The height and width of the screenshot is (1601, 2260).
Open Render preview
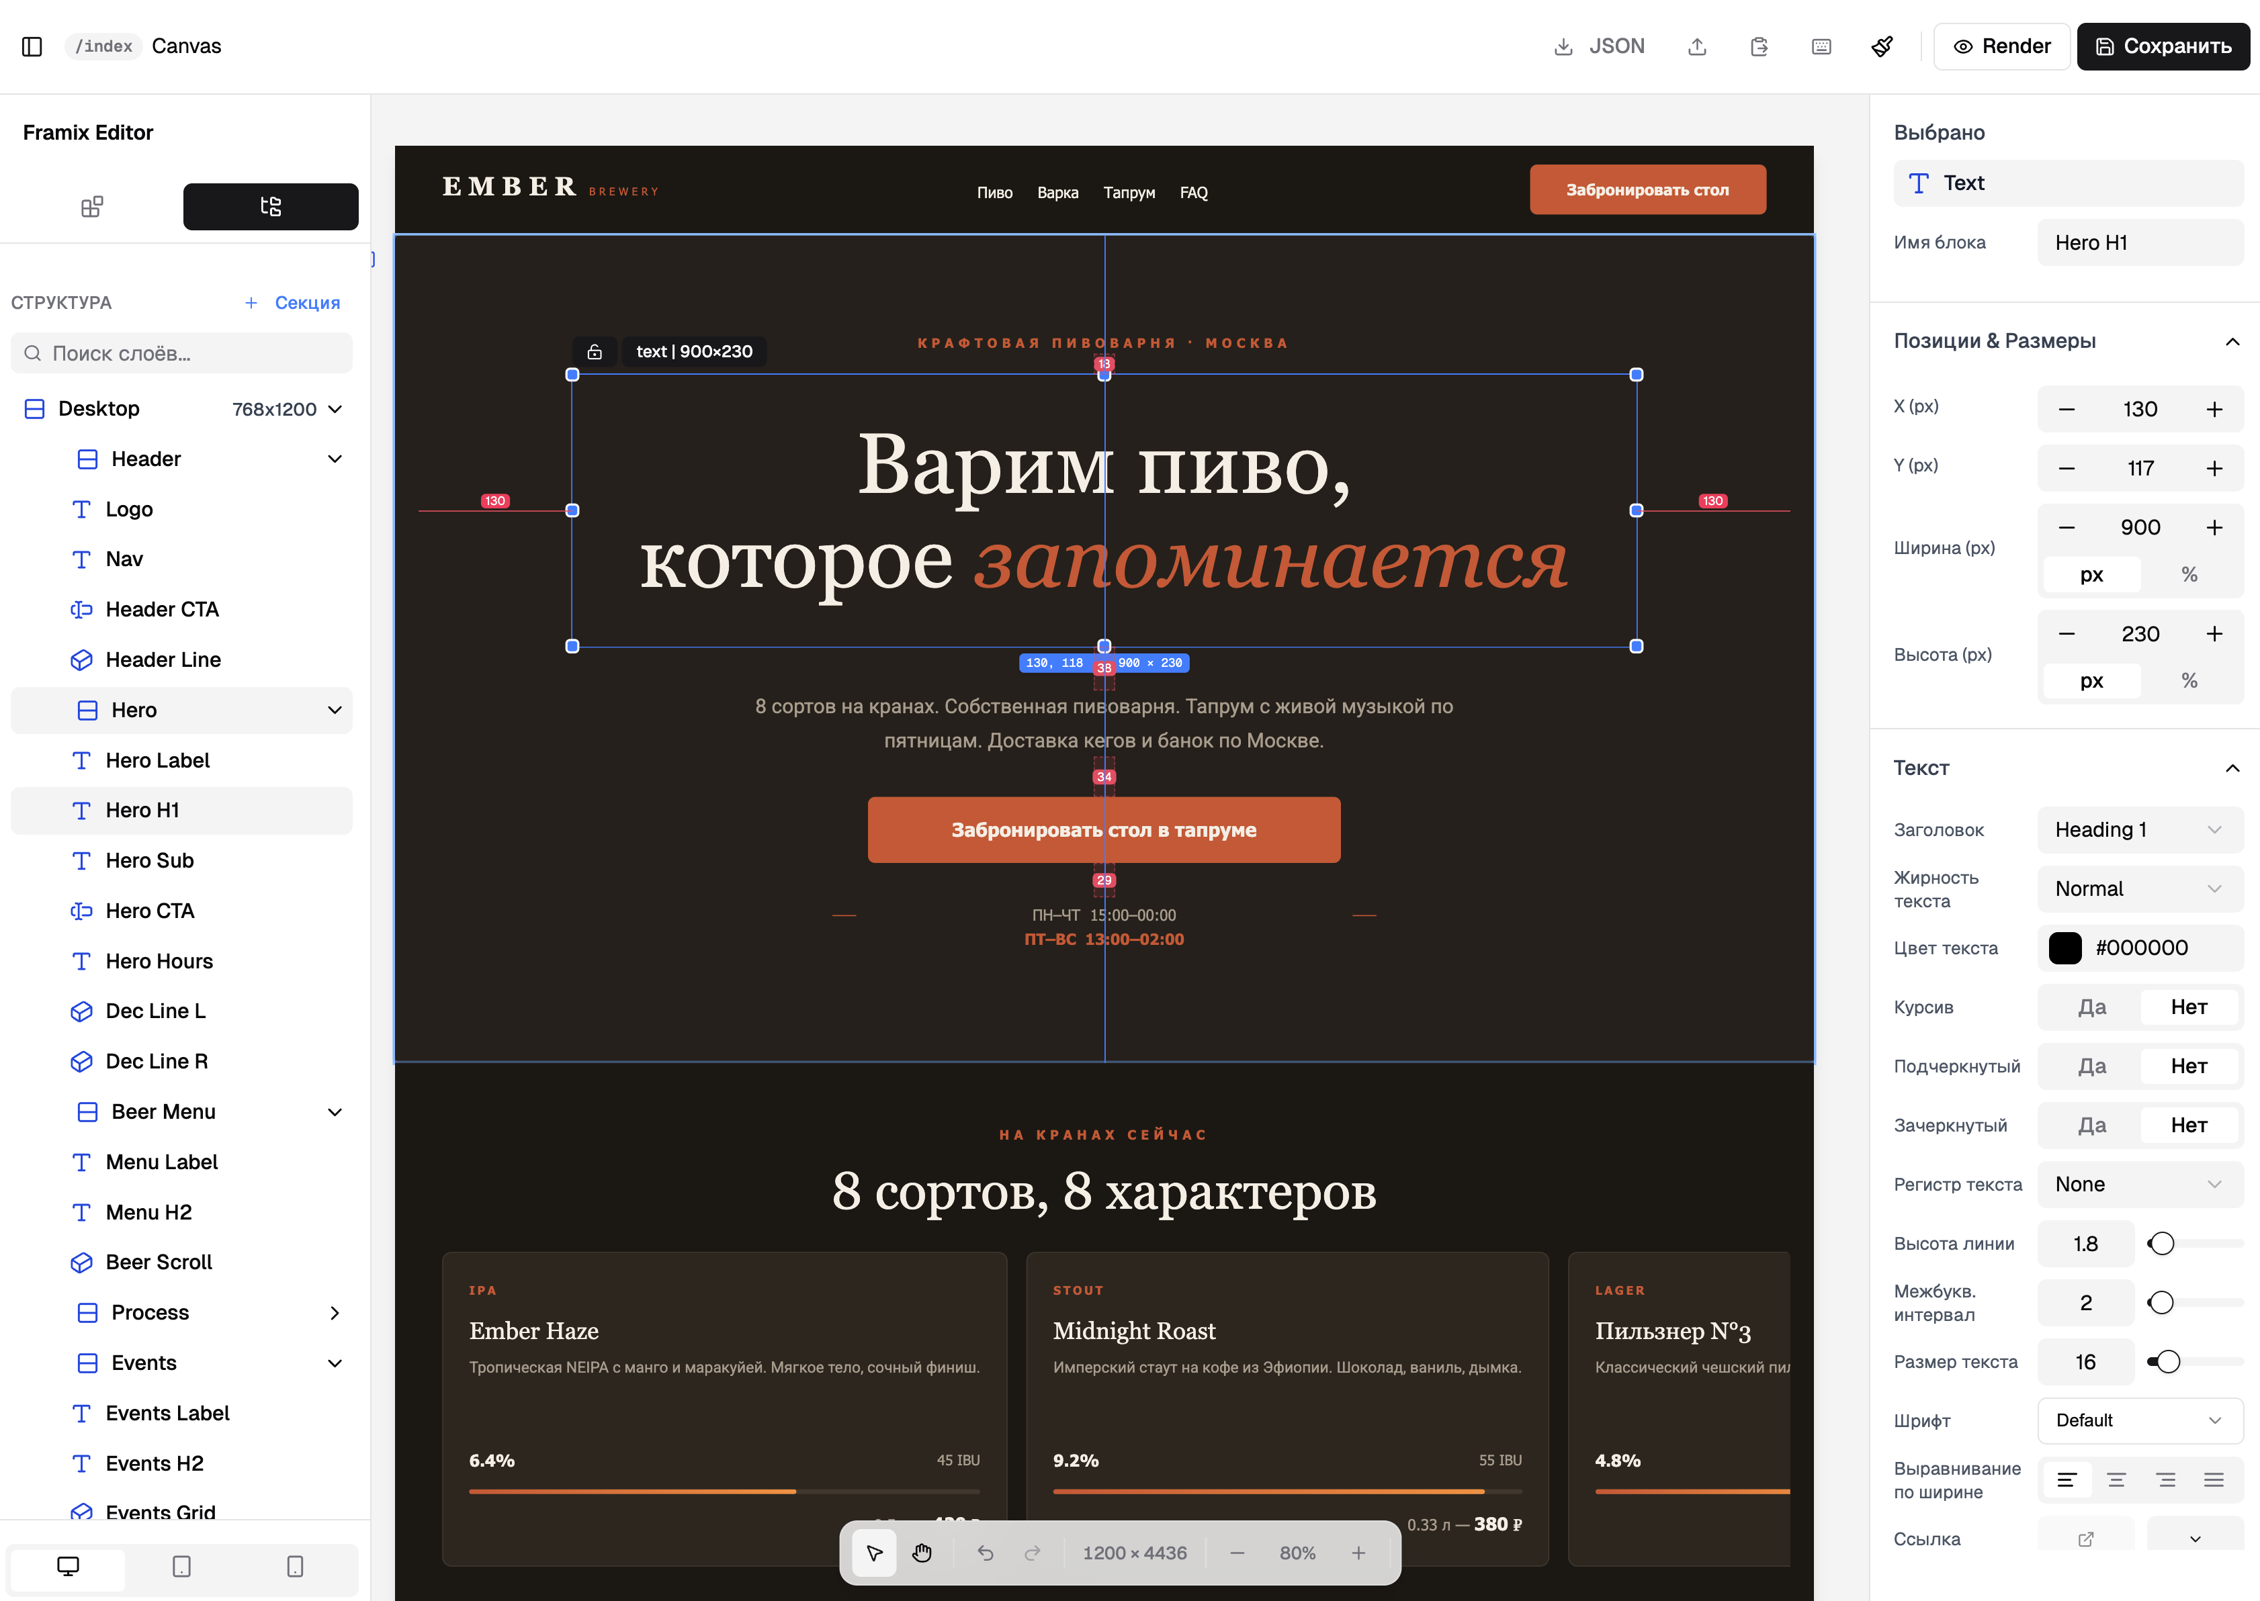point(2001,46)
